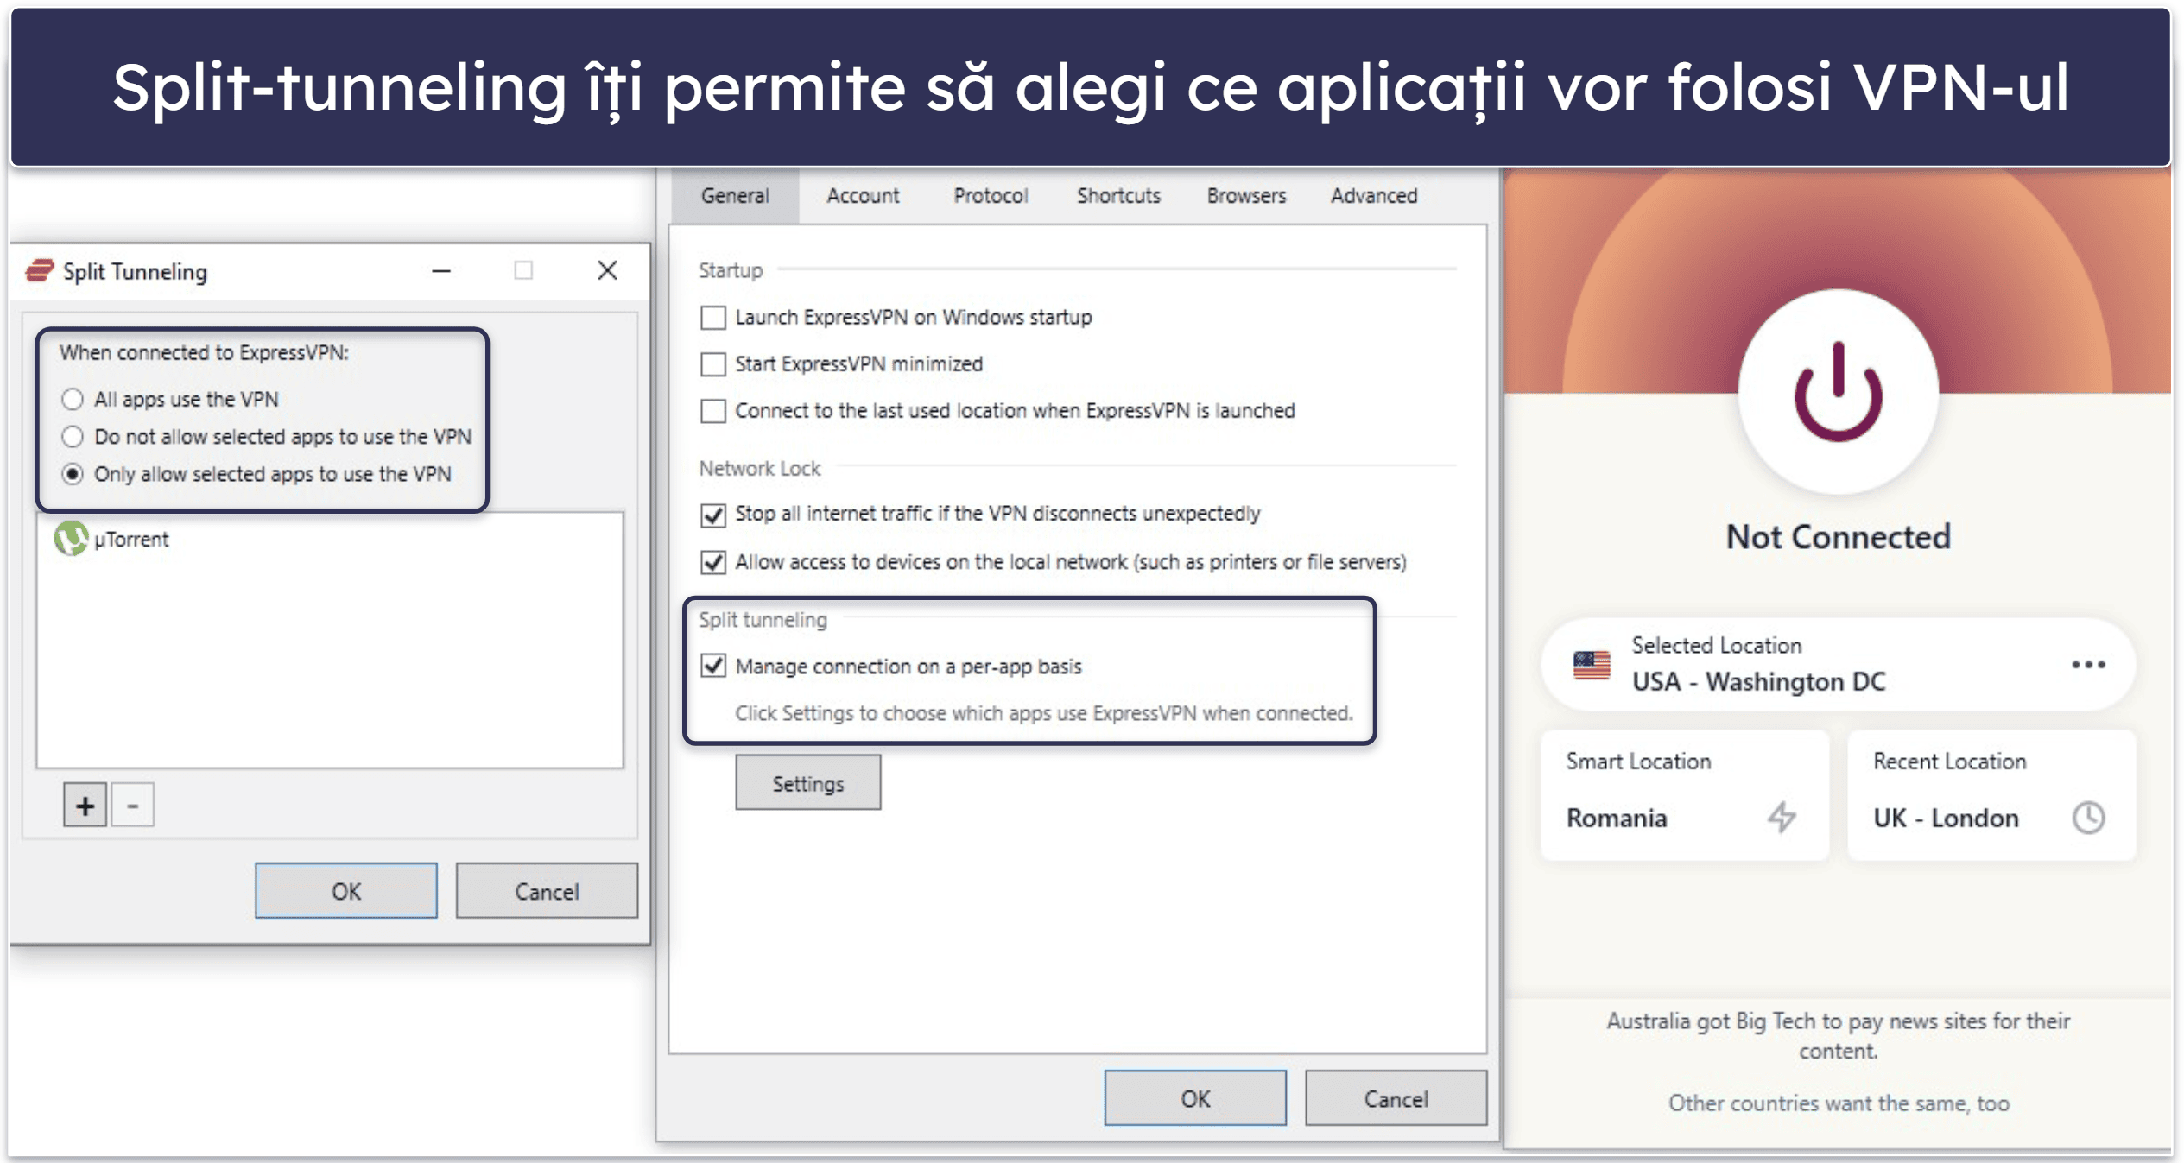Click the ExpressVPN power connect button

pyautogui.click(x=1838, y=393)
